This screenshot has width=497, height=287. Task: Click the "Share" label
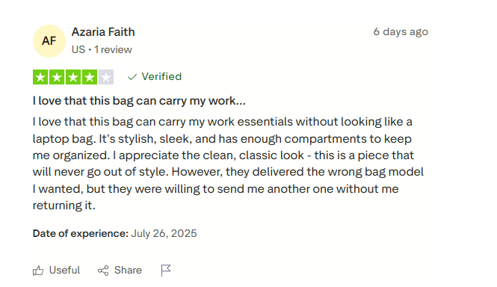[x=128, y=271]
